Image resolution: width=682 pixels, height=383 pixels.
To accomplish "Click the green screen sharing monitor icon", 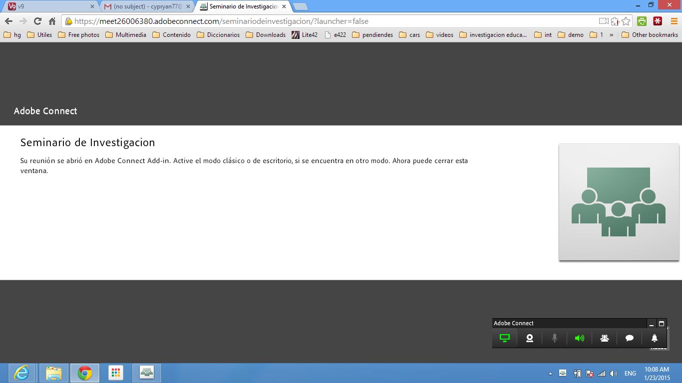I will point(505,338).
